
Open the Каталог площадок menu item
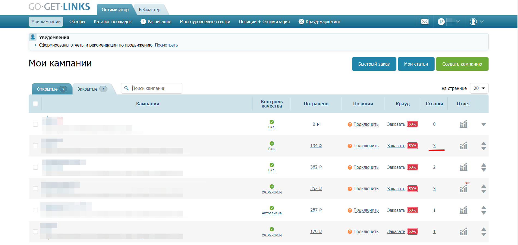click(x=113, y=22)
